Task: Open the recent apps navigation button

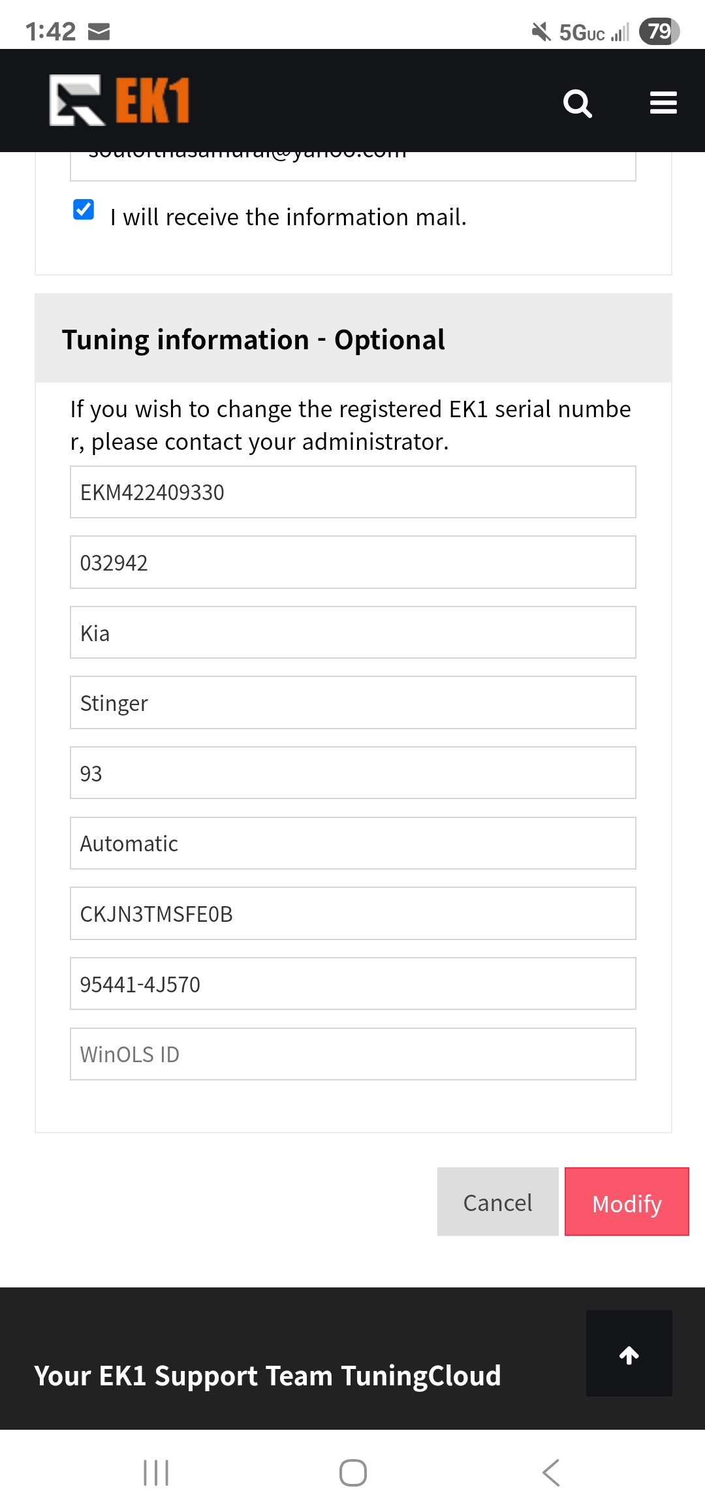Action: [156, 1473]
